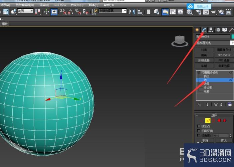The image size is (234, 167).
Task: Click the 编辑样条线 modifier button
Action: [224, 50]
